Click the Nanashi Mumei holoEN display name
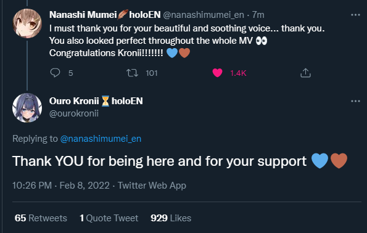The width and height of the screenshot is (367, 233). [x=105, y=15]
